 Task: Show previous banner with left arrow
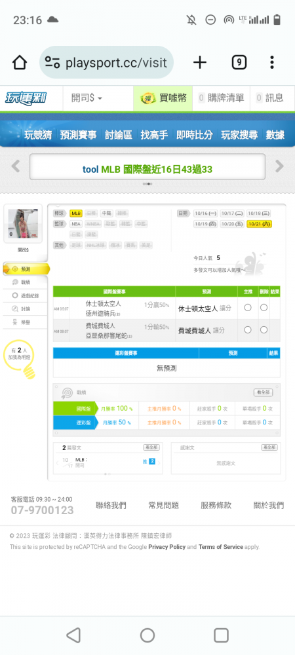pyautogui.click(x=16, y=166)
